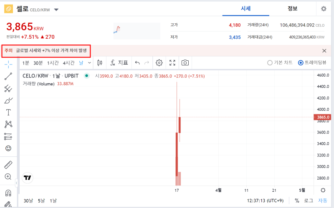Open the candlestick chart style selector
Viewport: 334px width, 208px height.
point(100,63)
